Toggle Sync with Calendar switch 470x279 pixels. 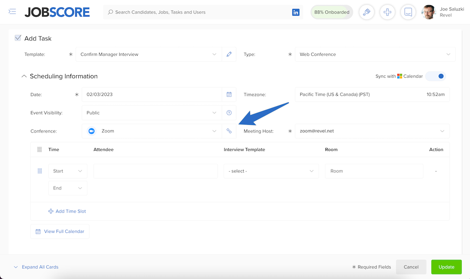436,76
